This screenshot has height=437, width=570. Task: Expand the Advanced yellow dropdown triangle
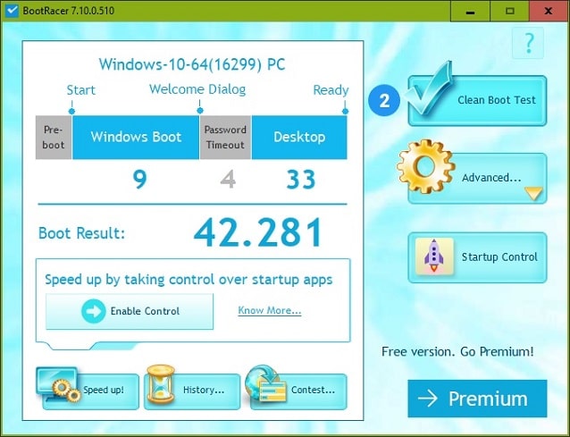[533, 193]
